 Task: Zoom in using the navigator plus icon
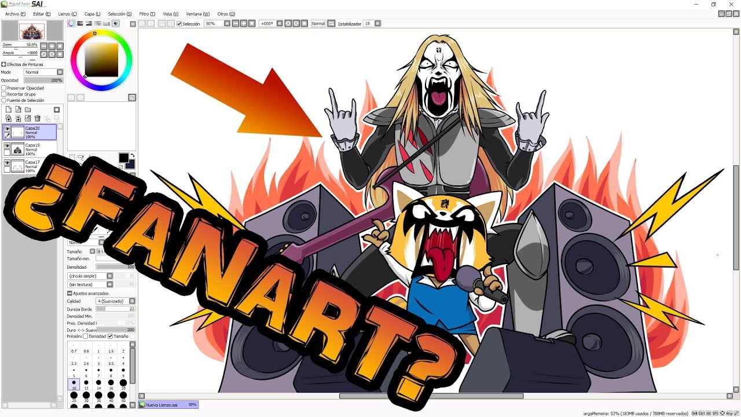coord(52,46)
